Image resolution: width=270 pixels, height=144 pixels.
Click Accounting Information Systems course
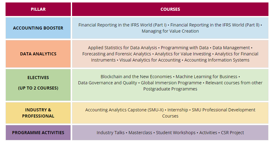217,60
